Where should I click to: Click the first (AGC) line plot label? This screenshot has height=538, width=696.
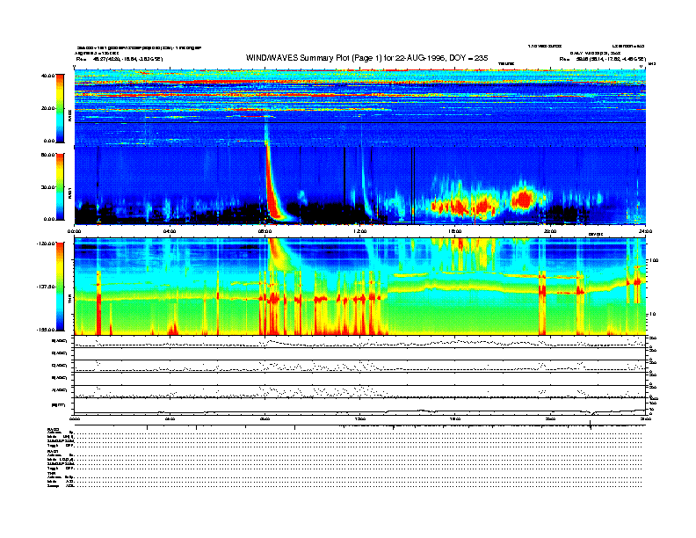pos(59,341)
